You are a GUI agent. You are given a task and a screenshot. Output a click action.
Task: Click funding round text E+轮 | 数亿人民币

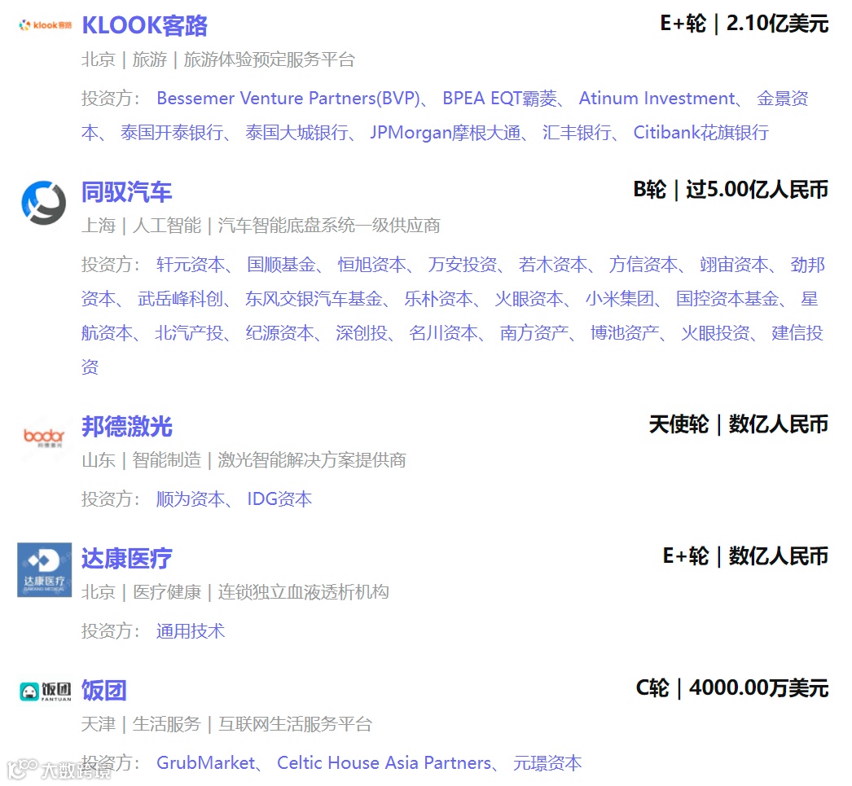click(x=745, y=556)
